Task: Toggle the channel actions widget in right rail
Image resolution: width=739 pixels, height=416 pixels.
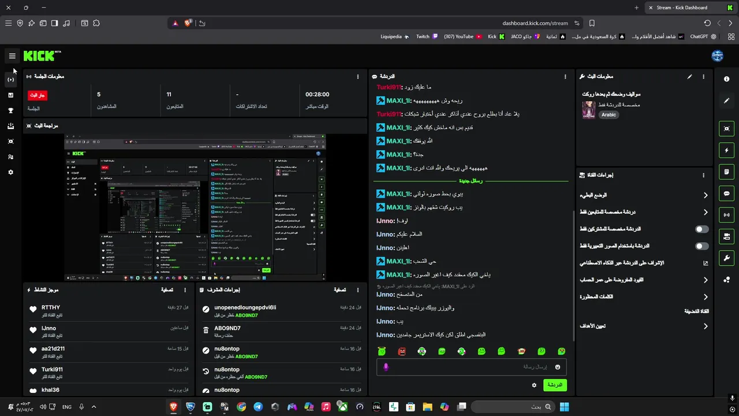Action: (727, 236)
